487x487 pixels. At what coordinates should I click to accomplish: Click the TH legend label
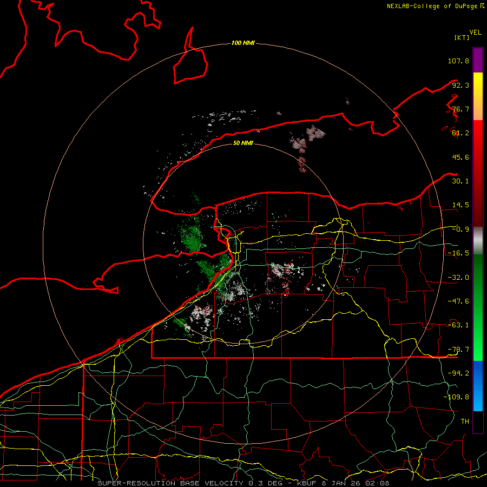(465, 422)
